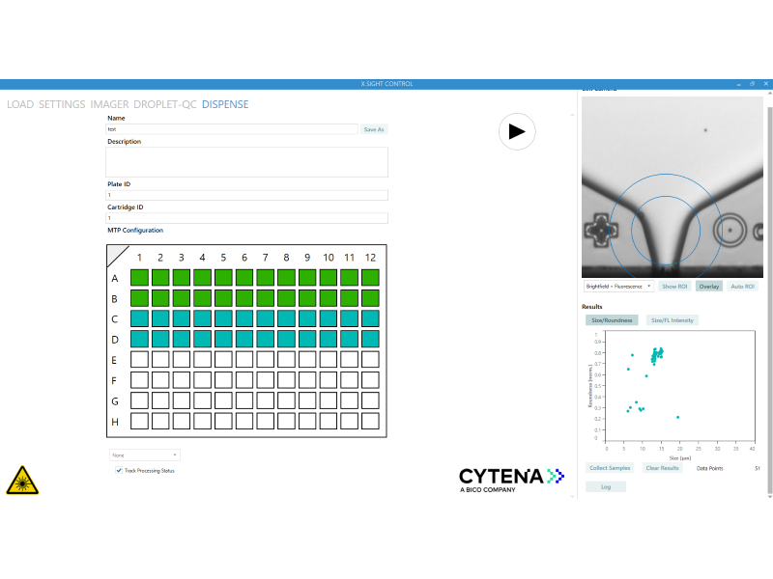Toggle Show ROI on the camera view
The image size is (773, 579).
pyautogui.click(x=674, y=286)
